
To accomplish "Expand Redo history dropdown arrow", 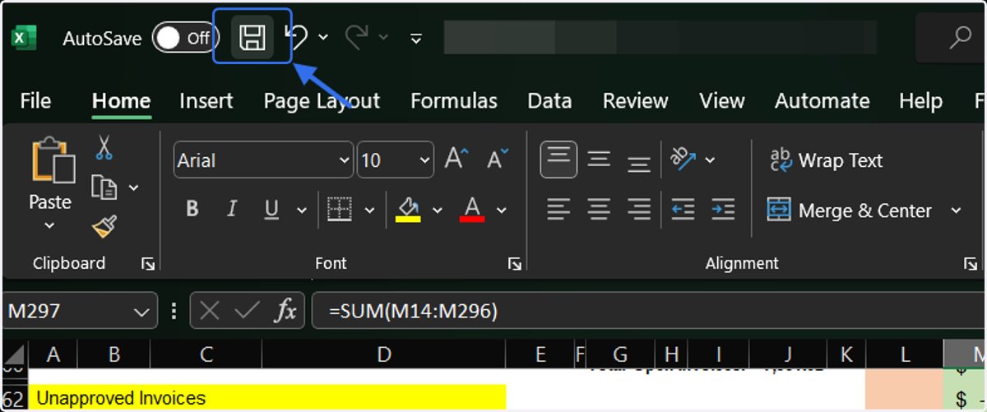I will (x=383, y=37).
